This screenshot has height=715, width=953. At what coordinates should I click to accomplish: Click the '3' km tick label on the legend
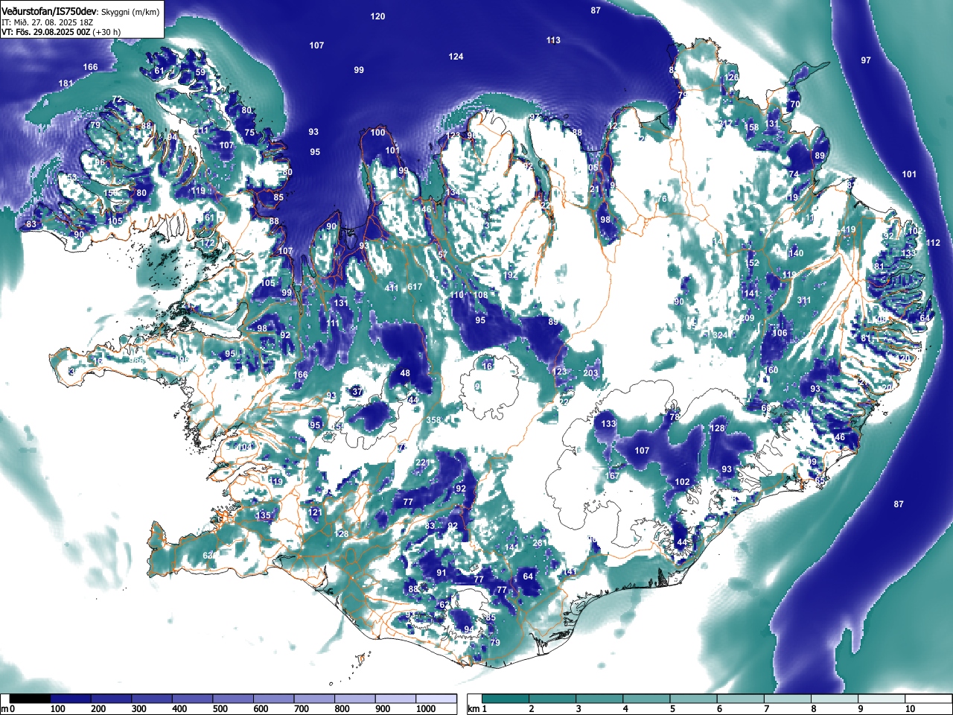tap(579, 709)
